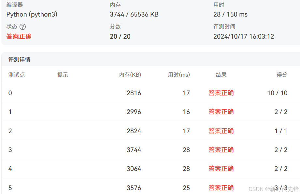
Task: Select the 答案正确 result on row 5
Action: (x=221, y=188)
